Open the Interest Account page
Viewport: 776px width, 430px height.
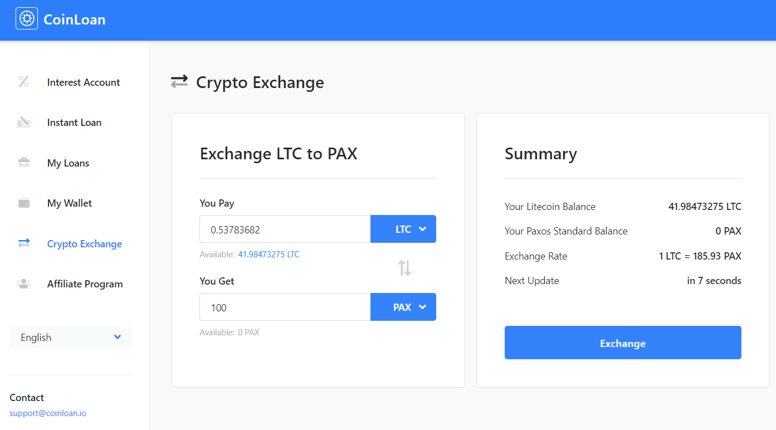pyautogui.click(x=84, y=82)
